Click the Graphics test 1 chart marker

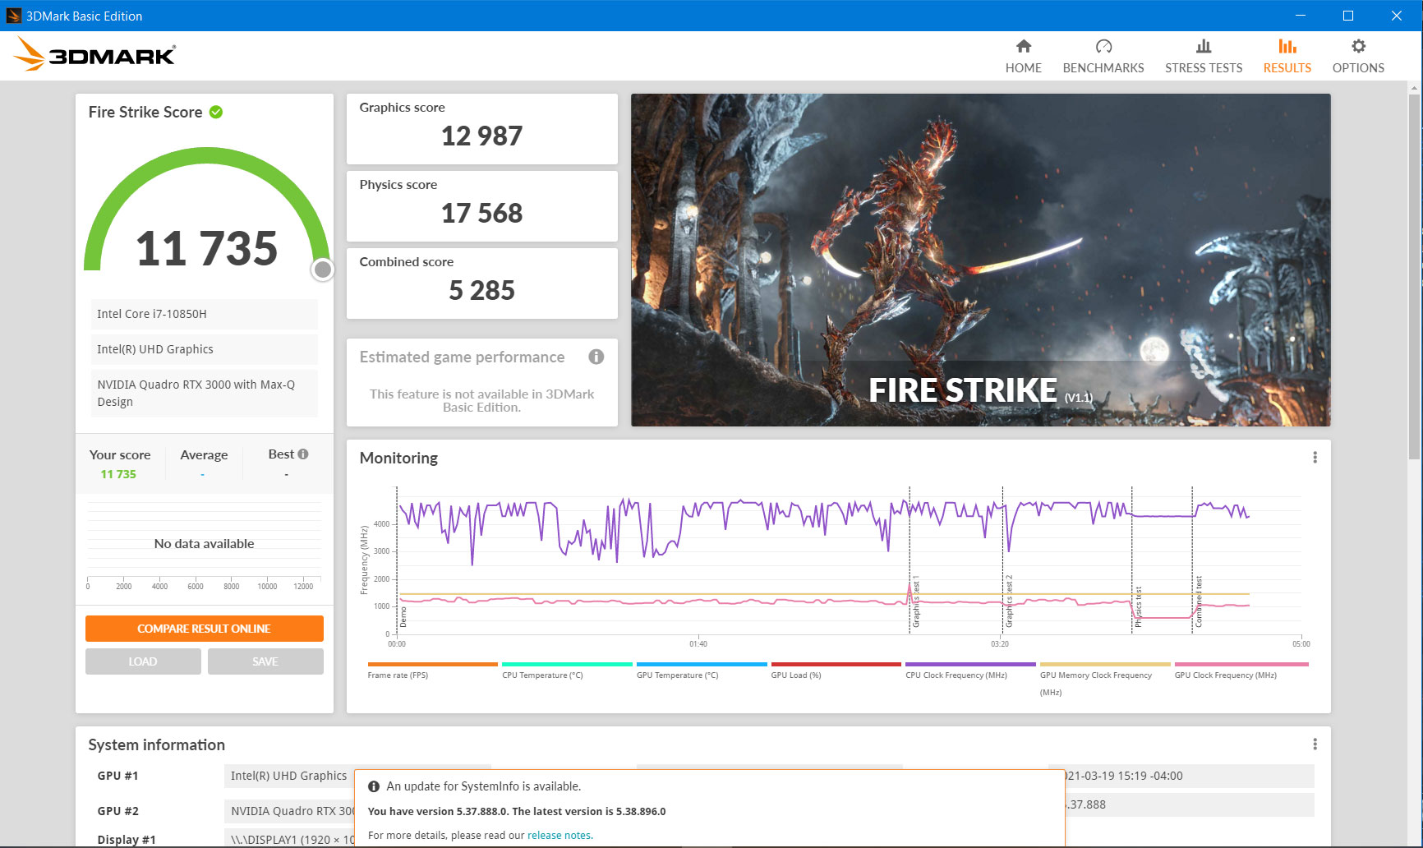[x=916, y=602]
